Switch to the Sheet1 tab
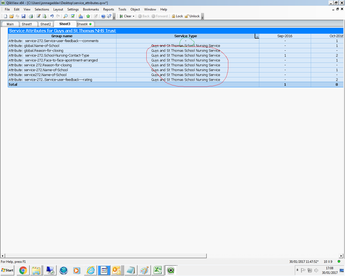345x276 pixels. [27, 24]
